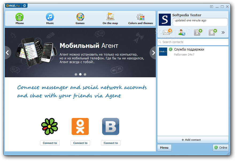The image size is (236, 161).
Task: Select the second banner dot
Action: coord(80,74)
